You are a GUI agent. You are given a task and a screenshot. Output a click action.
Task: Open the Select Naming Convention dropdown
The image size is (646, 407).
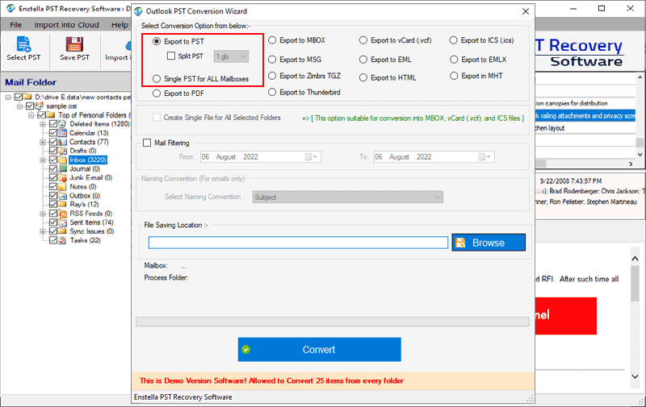pyautogui.click(x=348, y=197)
